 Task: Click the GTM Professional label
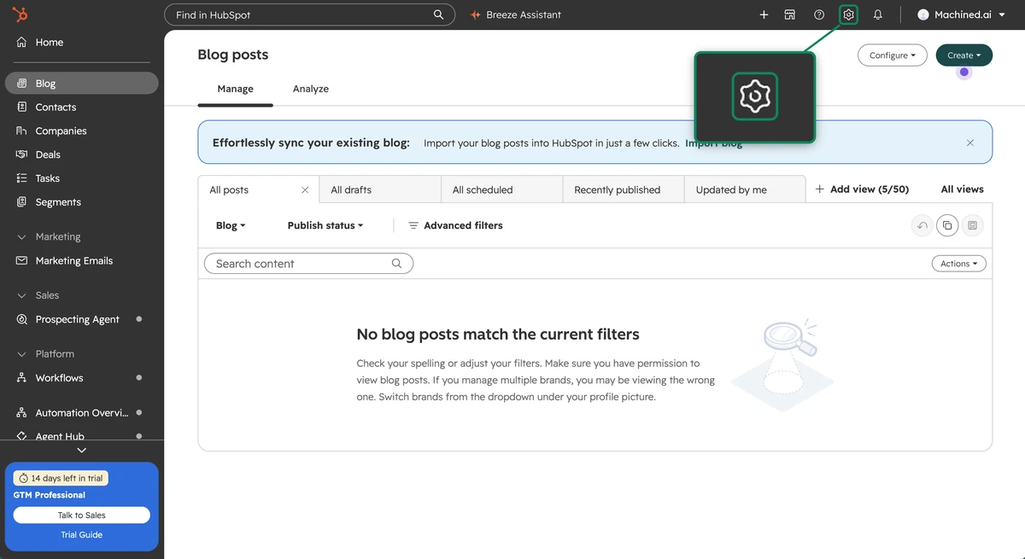click(50, 495)
